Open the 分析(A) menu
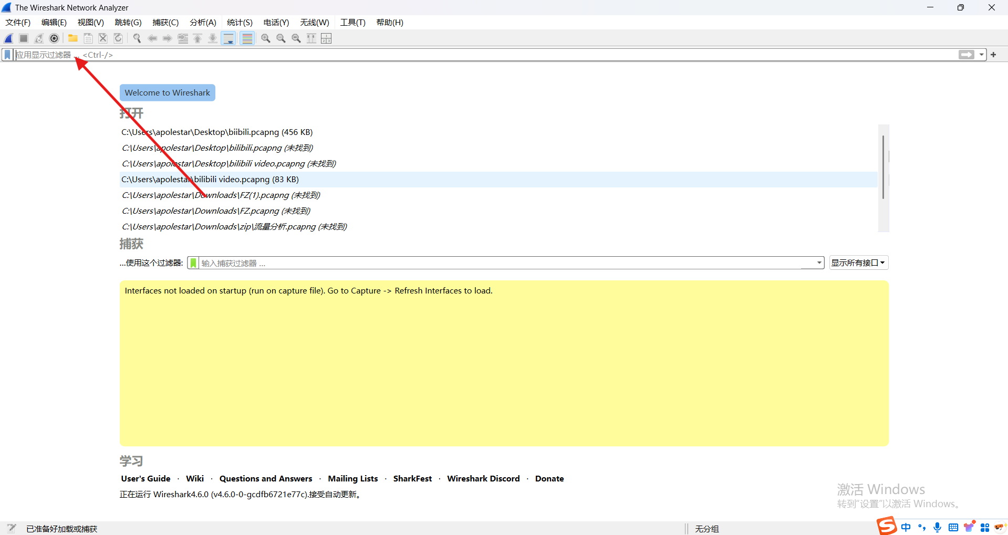The height and width of the screenshot is (535, 1008). [x=203, y=23]
